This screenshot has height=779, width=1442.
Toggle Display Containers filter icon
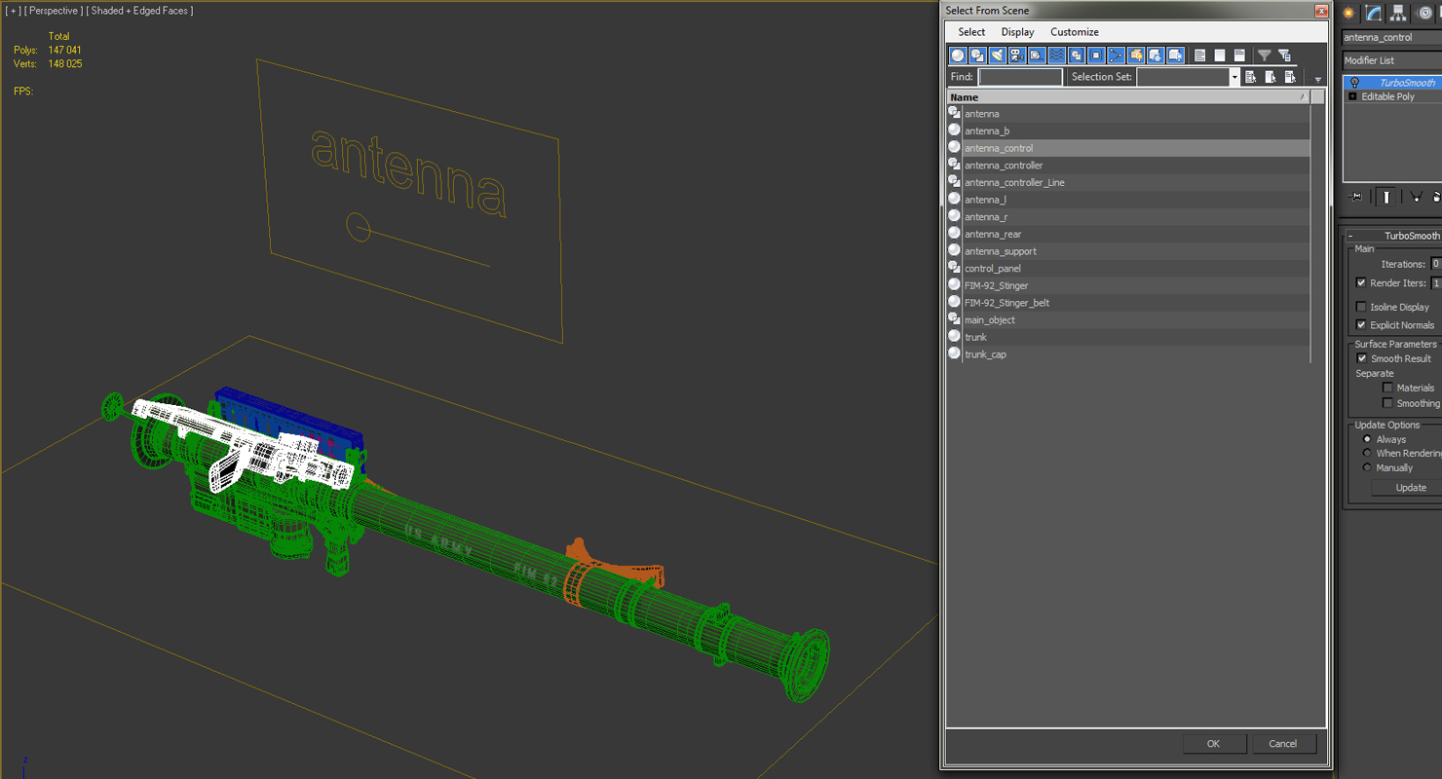click(1136, 56)
